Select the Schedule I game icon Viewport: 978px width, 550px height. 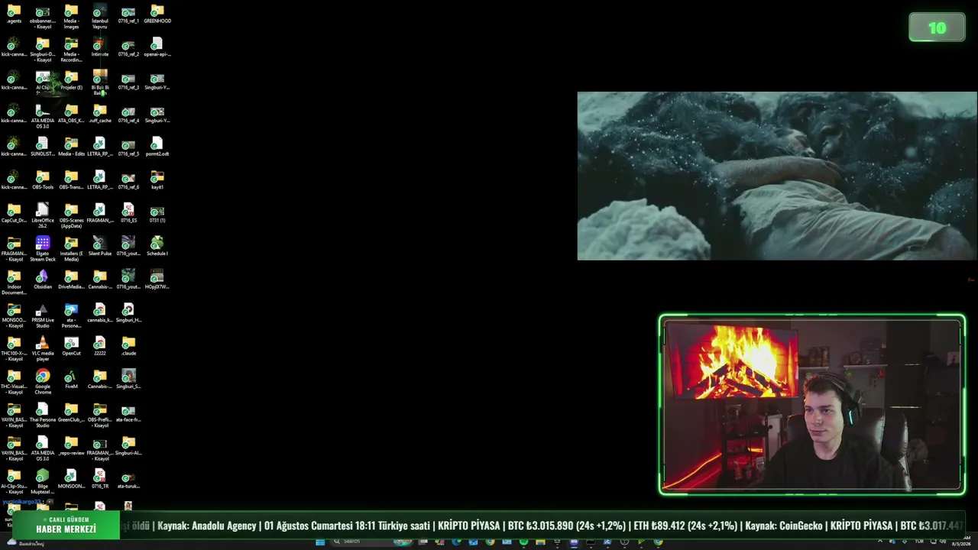pos(157,247)
